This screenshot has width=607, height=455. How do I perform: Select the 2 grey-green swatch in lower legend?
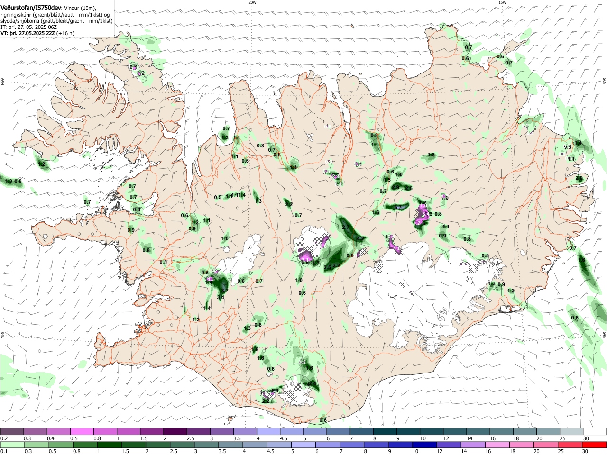point(158,445)
